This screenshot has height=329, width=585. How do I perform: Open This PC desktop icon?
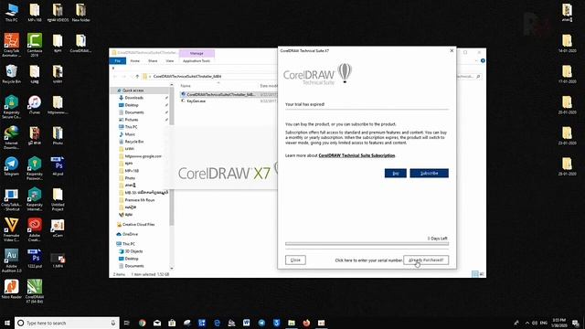point(12,13)
